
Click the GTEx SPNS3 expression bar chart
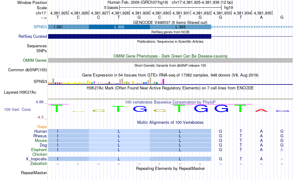point(106,81)
